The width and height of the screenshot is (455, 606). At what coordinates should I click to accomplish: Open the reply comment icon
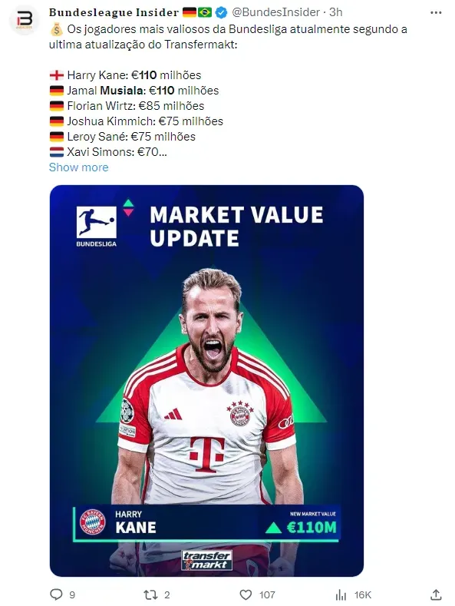coord(56,594)
